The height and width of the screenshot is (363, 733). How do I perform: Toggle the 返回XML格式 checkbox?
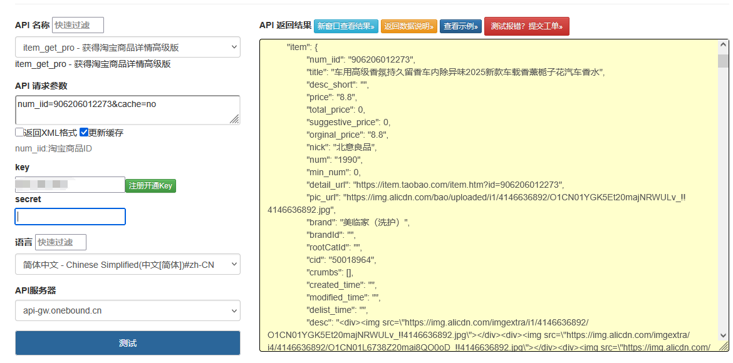tap(19, 132)
